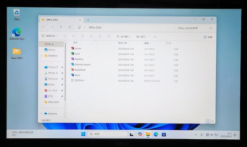Click the Share toolbar icon
The height and width of the screenshot is (147, 247).
pos(100,36)
